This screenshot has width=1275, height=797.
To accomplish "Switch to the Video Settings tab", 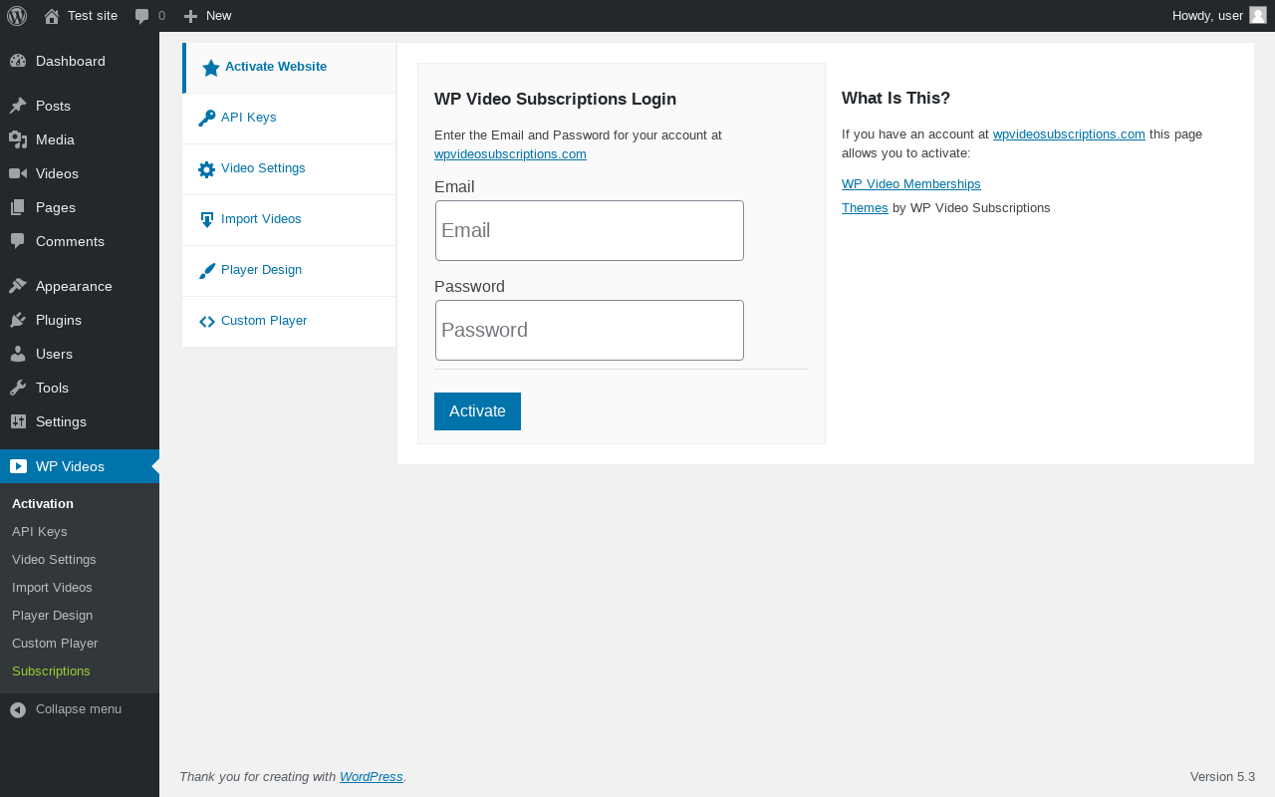I will (289, 169).
